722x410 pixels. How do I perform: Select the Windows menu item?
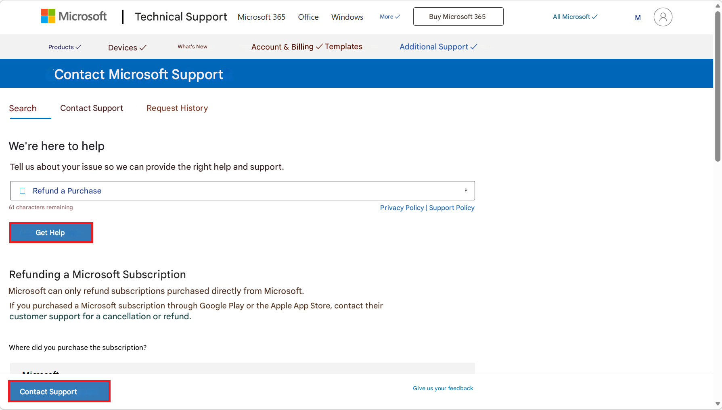click(347, 17)
